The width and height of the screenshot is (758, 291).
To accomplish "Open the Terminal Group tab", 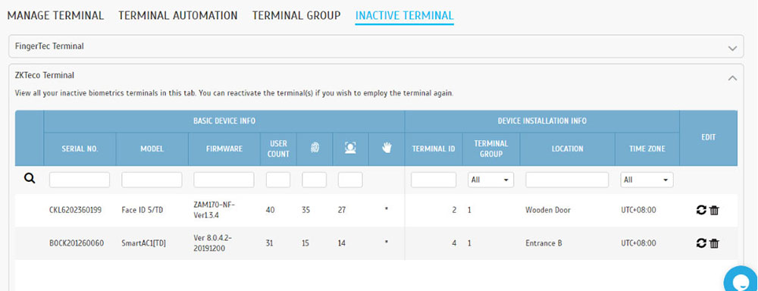I will point(296,15).
